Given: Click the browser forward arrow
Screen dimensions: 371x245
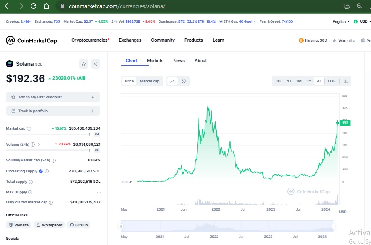Looking at the screenshot, I should 21,6.
